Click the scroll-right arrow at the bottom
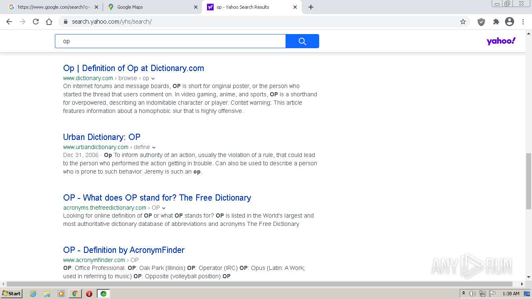The height and width of the screenshot is (299, 532). point(522,284)
